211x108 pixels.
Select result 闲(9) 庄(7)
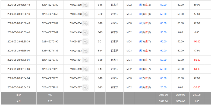145,69
